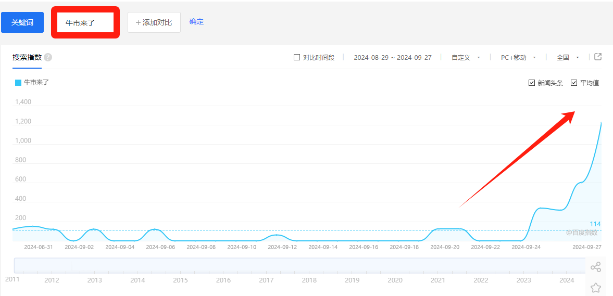
Task: Select the 搜索指数 tab
Action: click(x=27, y=57)
